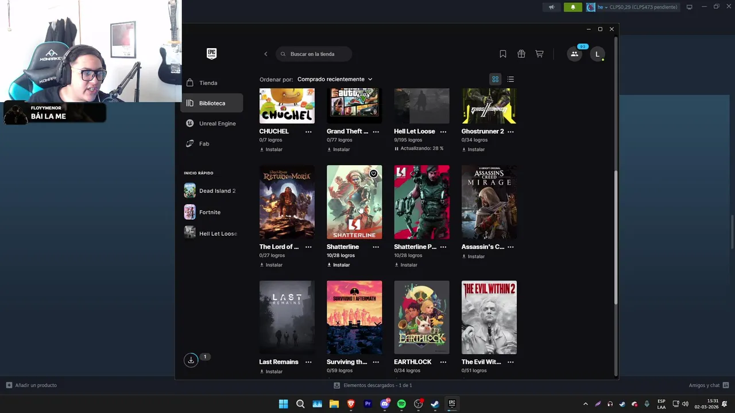Click the library vertical scrollbar
The width and height of the screenshot is (735, 413).
pos(616,238)
